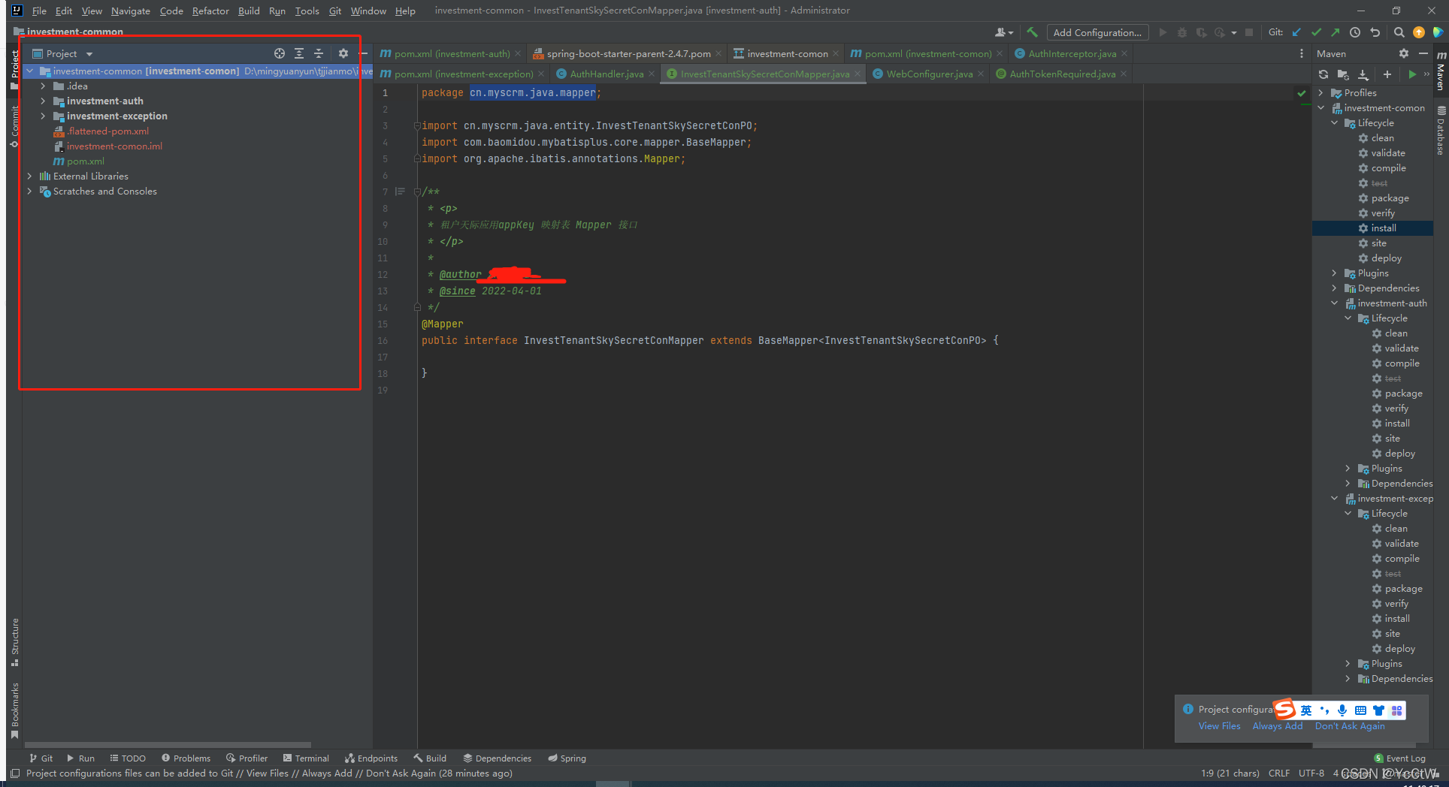Switch to the AuthHandler.java editor tab
The width and height of the screenshot is (1449, 787).
click(605, 74)
